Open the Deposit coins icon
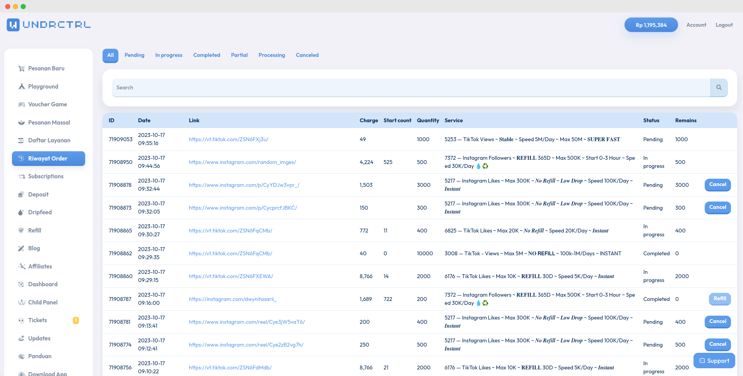Viewport: 743px width, 376px height. coord(22,194)
